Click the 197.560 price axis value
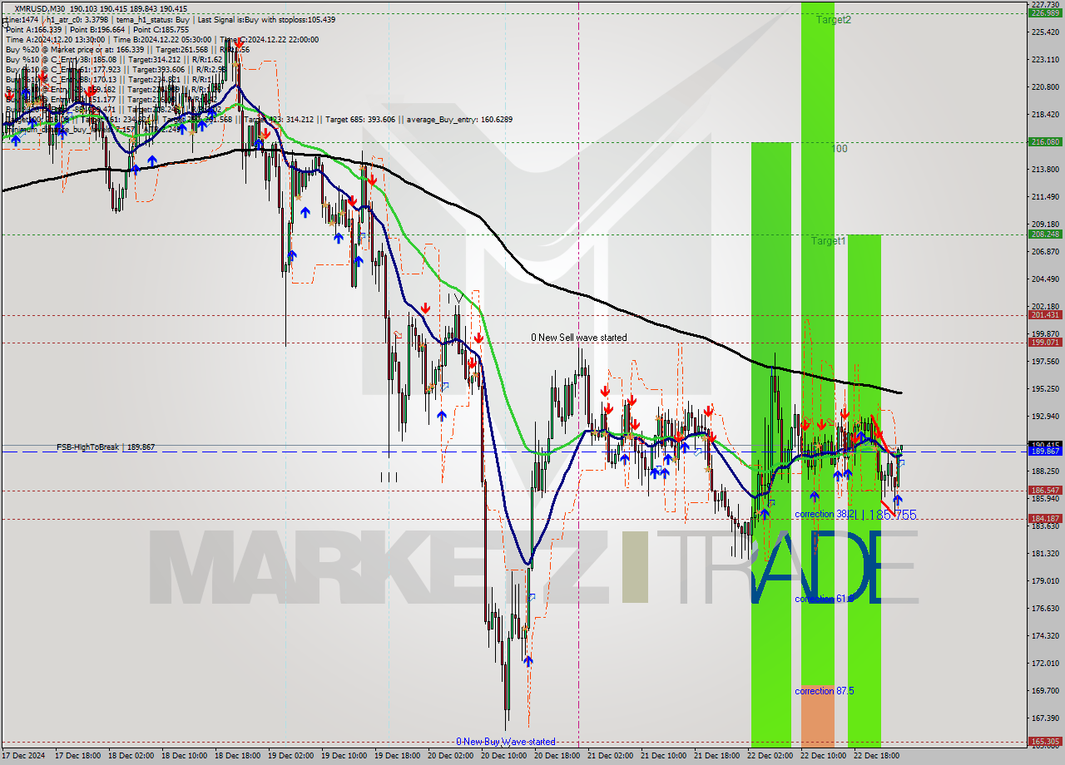Screen dimensions: 1065x765 tap(1045, 362)
